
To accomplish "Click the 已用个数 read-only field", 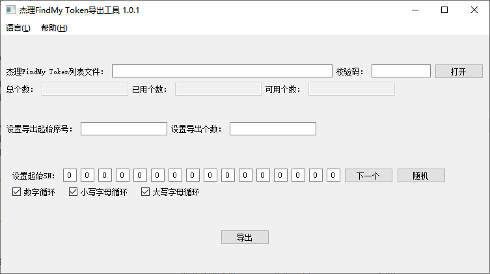I will [x=218, y=89].
